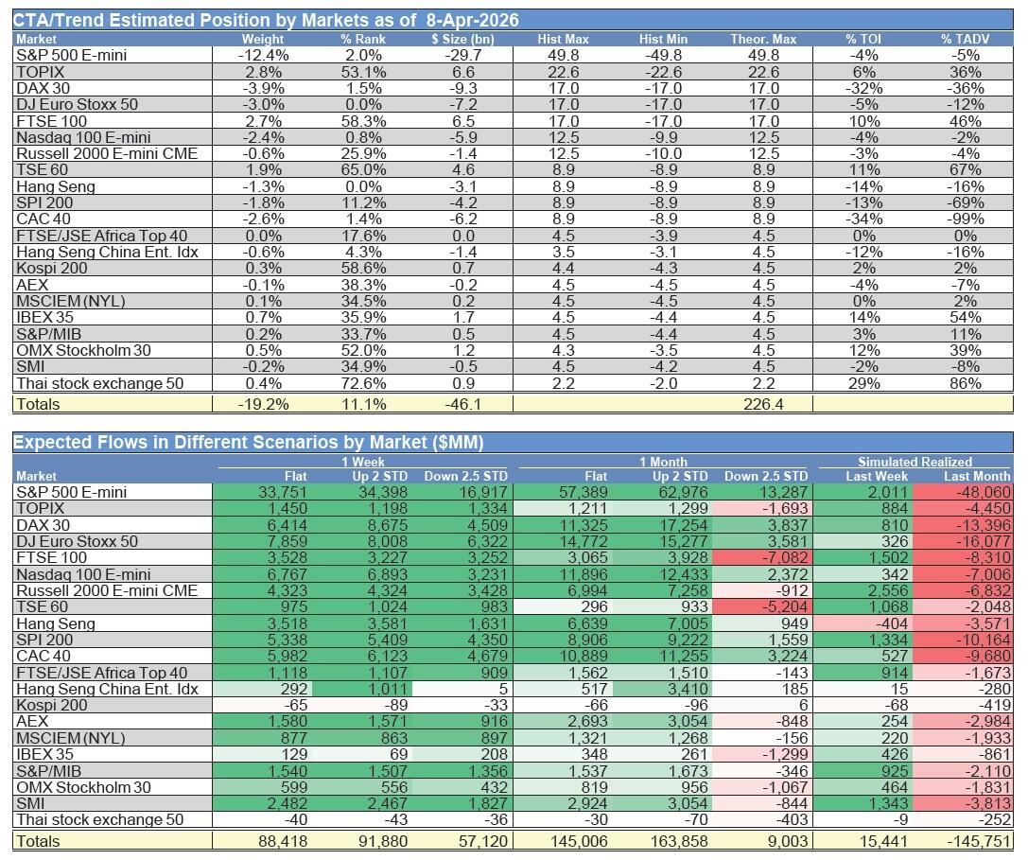
Task: Select the theoretical max total 226.4
Action: 763,404
